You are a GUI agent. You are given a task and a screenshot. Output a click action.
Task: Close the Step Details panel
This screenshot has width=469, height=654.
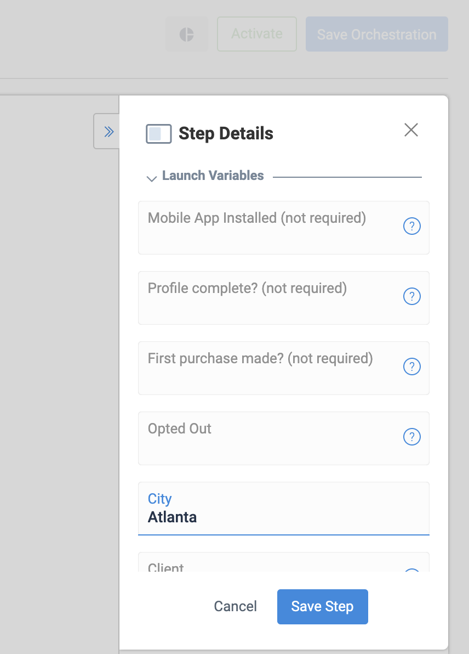[x=411, y=129]
